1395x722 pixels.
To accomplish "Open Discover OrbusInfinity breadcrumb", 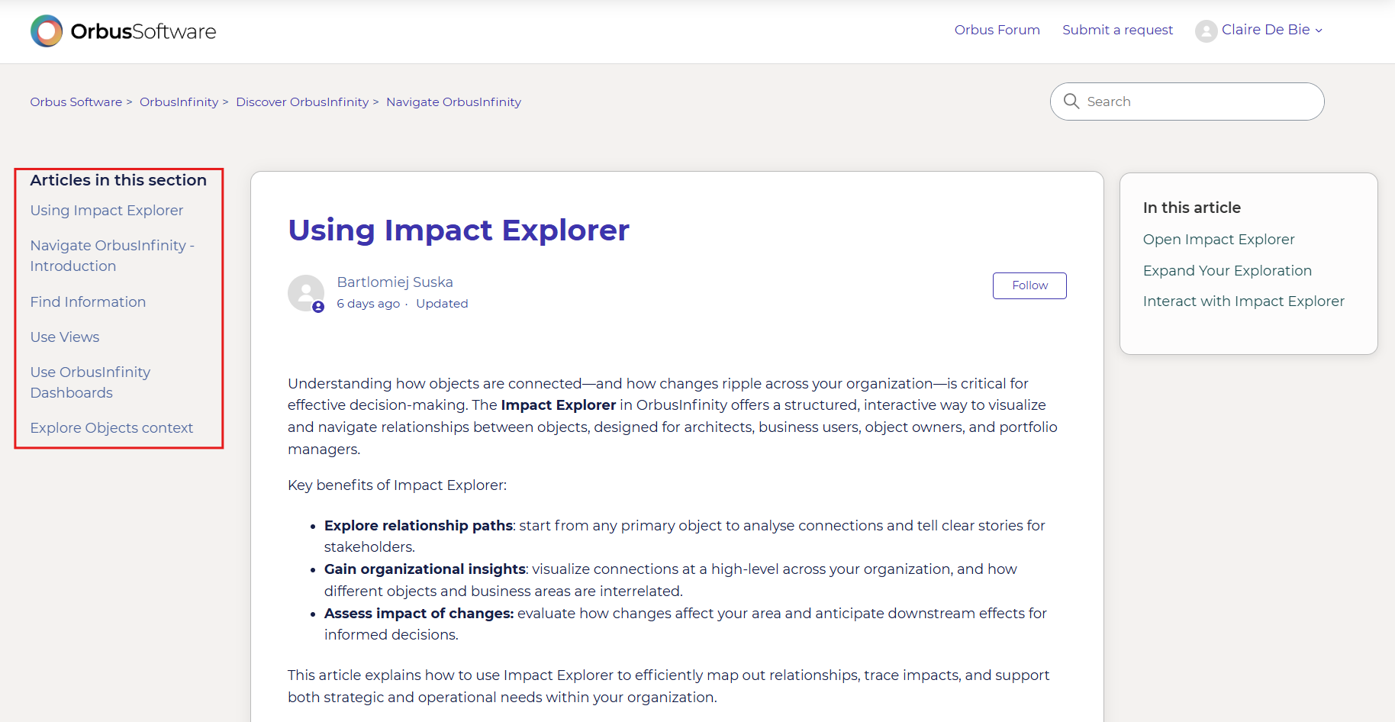I will coord(302,102).
